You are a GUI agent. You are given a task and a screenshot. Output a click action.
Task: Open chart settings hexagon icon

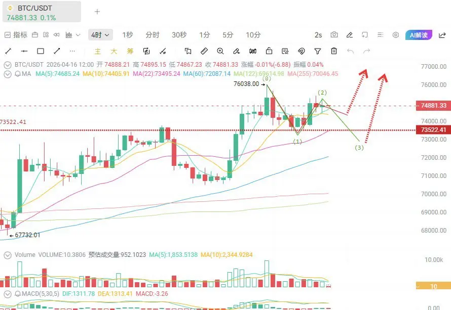tap(396, 35)
